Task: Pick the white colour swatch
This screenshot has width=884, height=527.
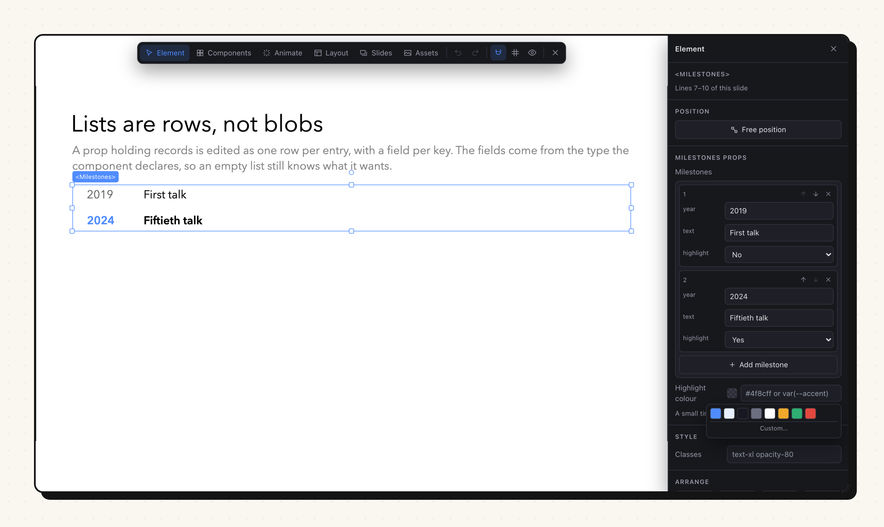Action: pos(770,413)
